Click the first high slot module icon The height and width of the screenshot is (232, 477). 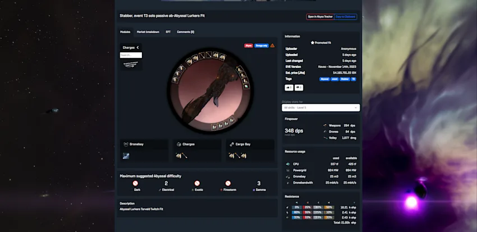[x=189, y=62]
